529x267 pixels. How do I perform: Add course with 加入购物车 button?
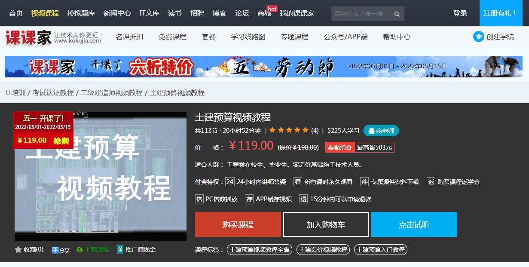[x=326, y=224]
